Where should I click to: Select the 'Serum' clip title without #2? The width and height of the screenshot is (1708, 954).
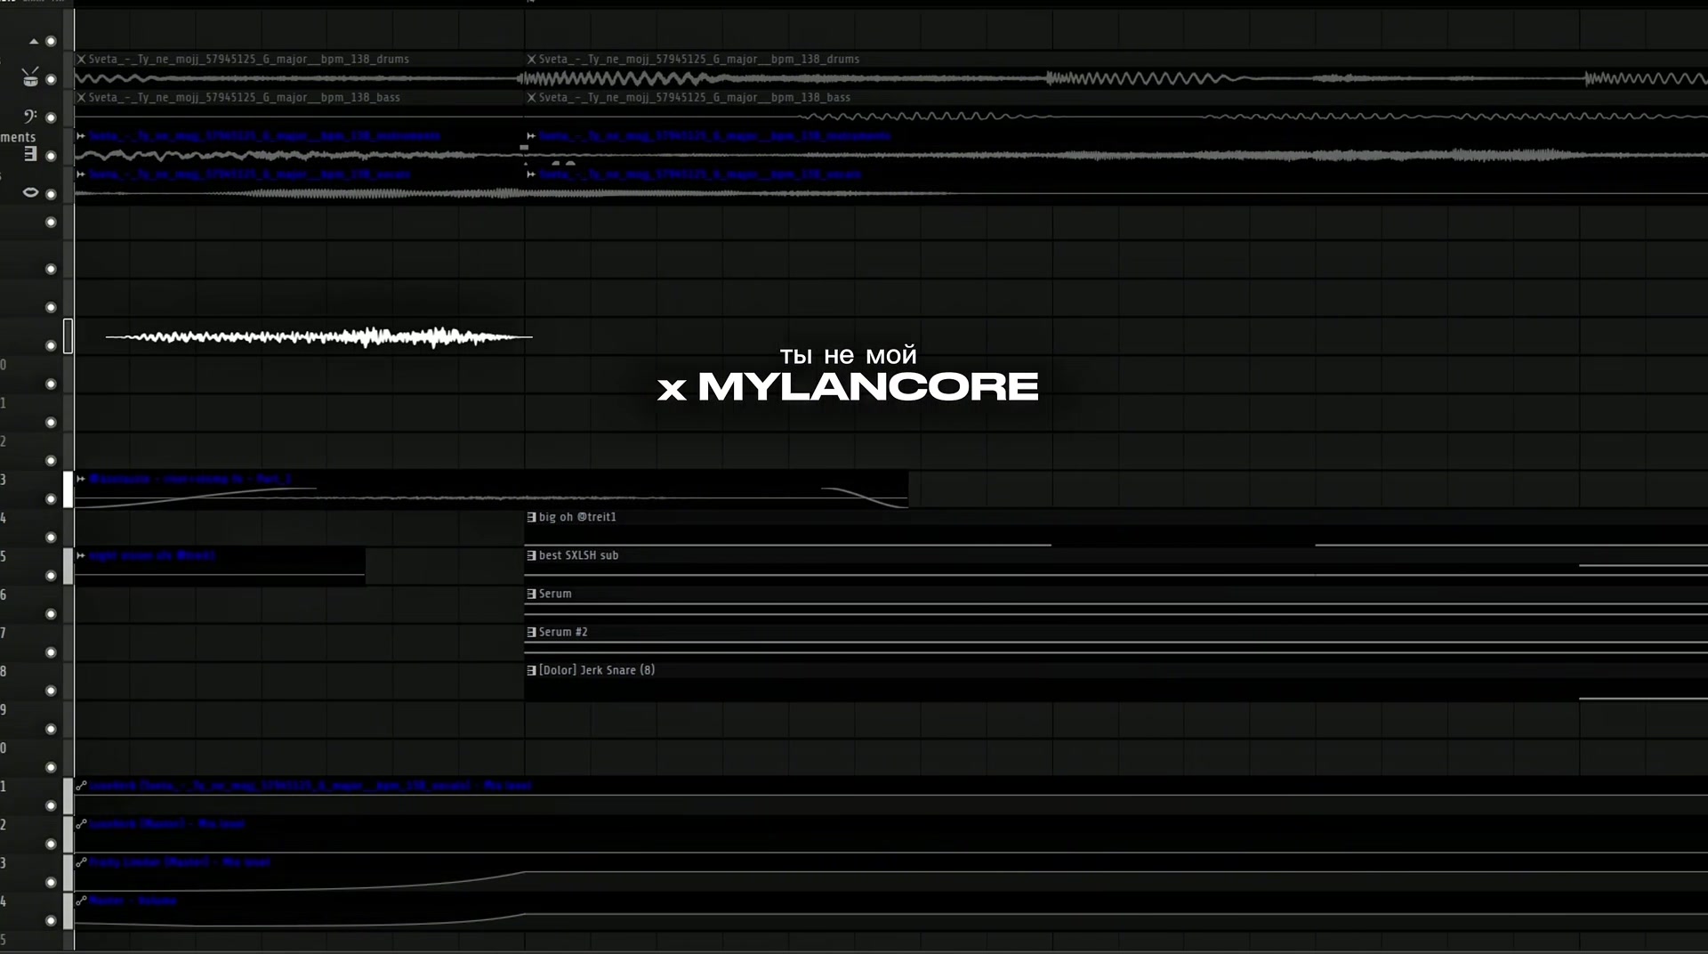click(x=555, y=594)
